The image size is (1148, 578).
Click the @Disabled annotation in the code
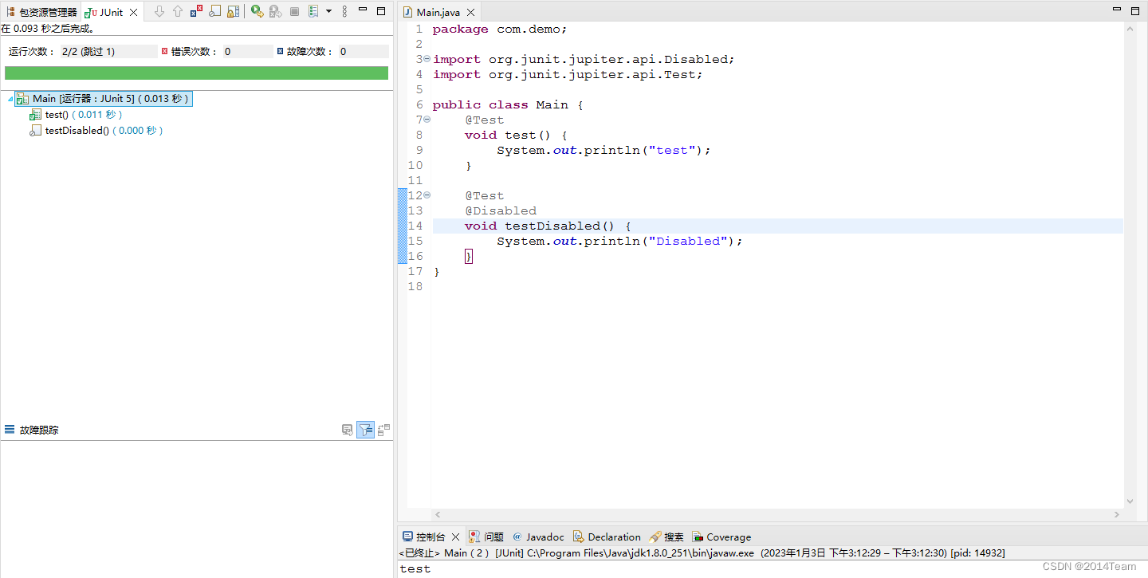[501, 210]
